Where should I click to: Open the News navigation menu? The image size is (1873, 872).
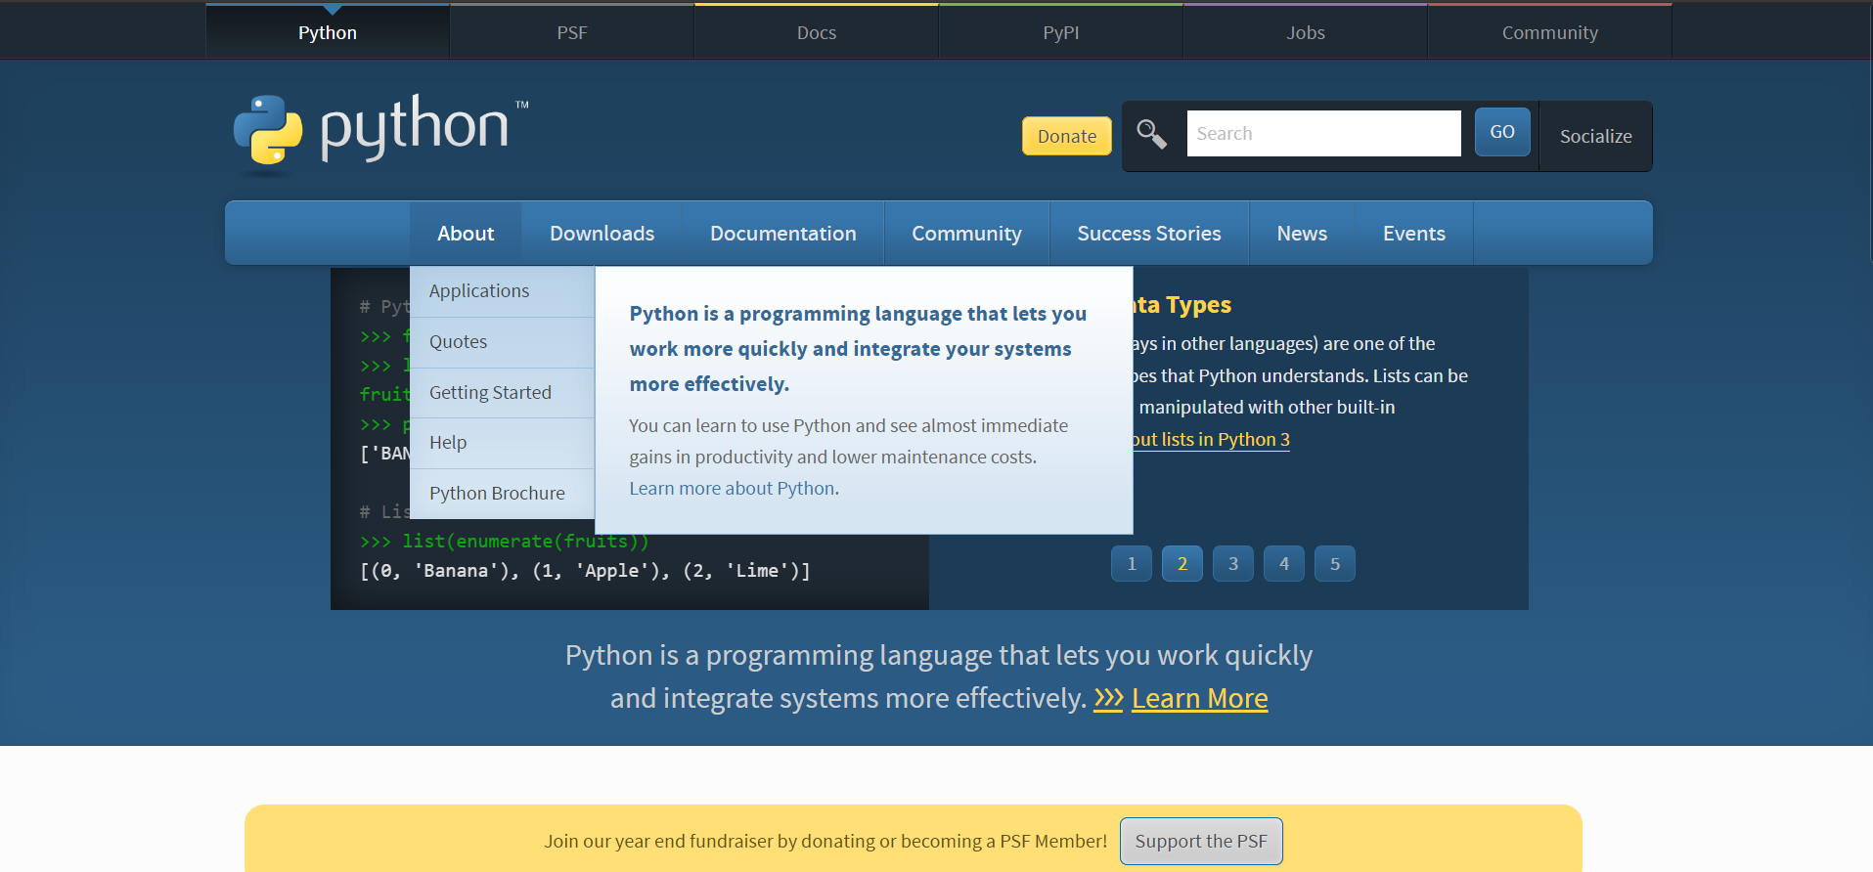[1302, 233]
